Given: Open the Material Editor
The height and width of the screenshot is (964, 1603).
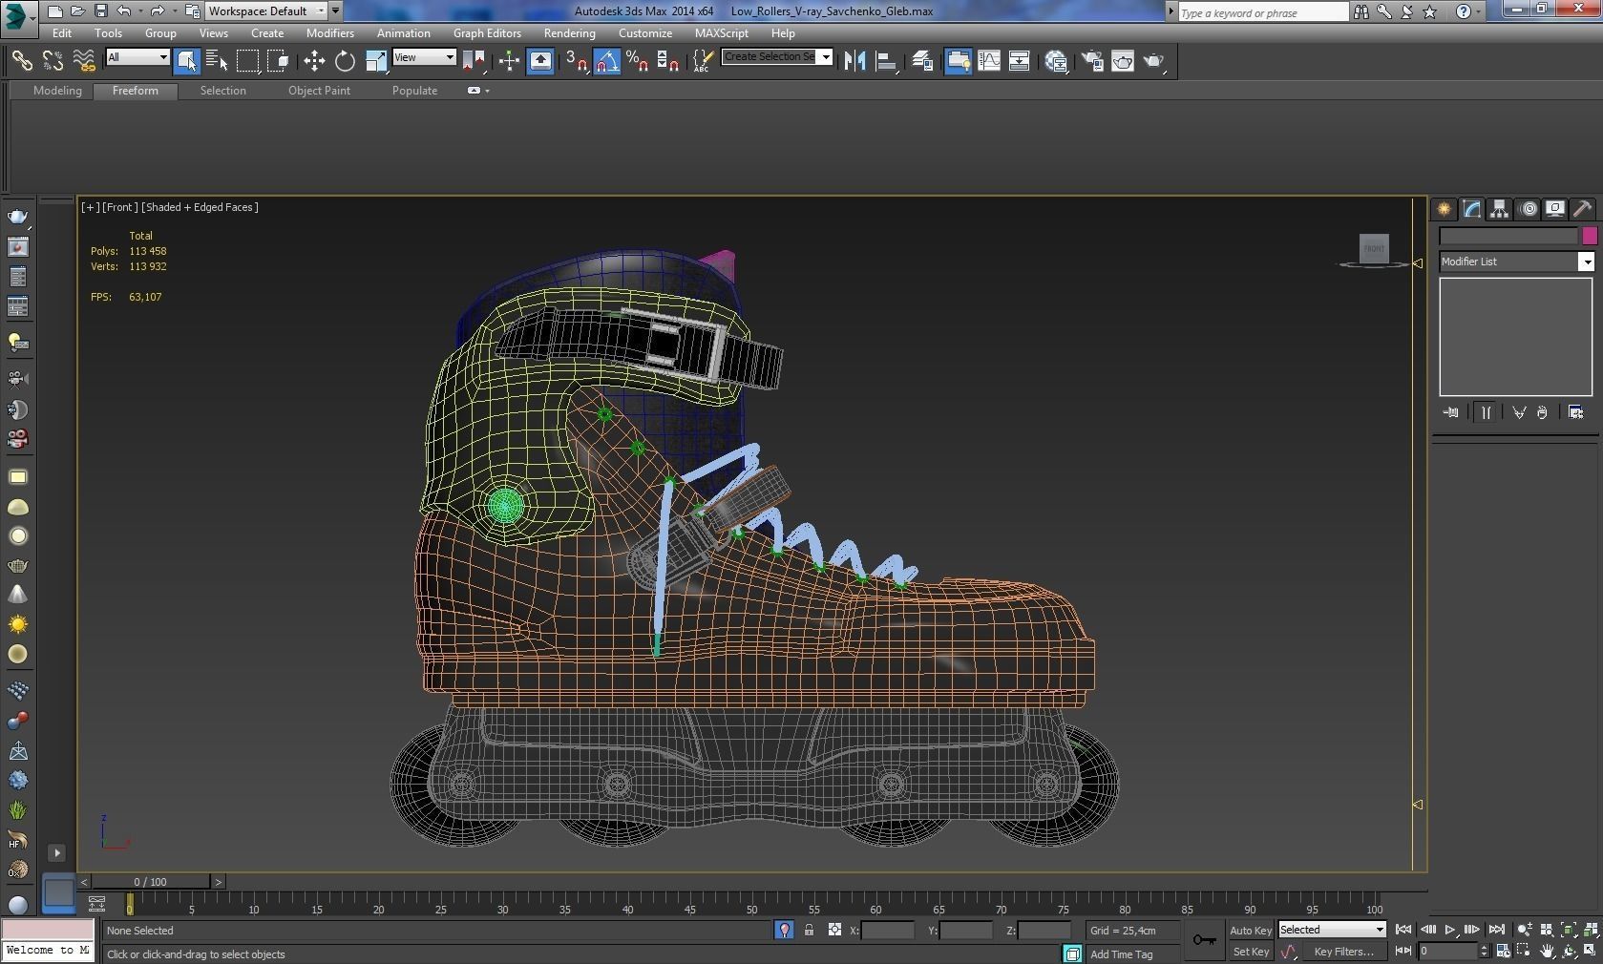Looking at the screenshot, I should point(1056,61).
